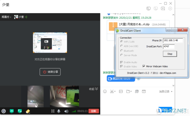The height and width of the screenshot is (116, 190).
Task: Start a voice call from header phone icon
Action: 156,8
